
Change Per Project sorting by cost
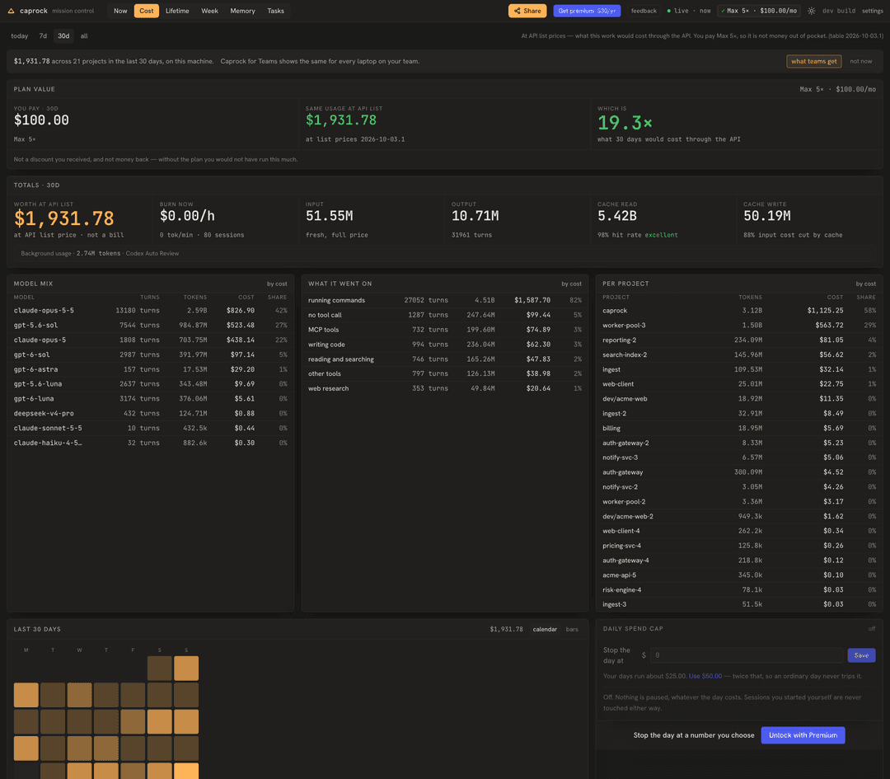point(865,284)
